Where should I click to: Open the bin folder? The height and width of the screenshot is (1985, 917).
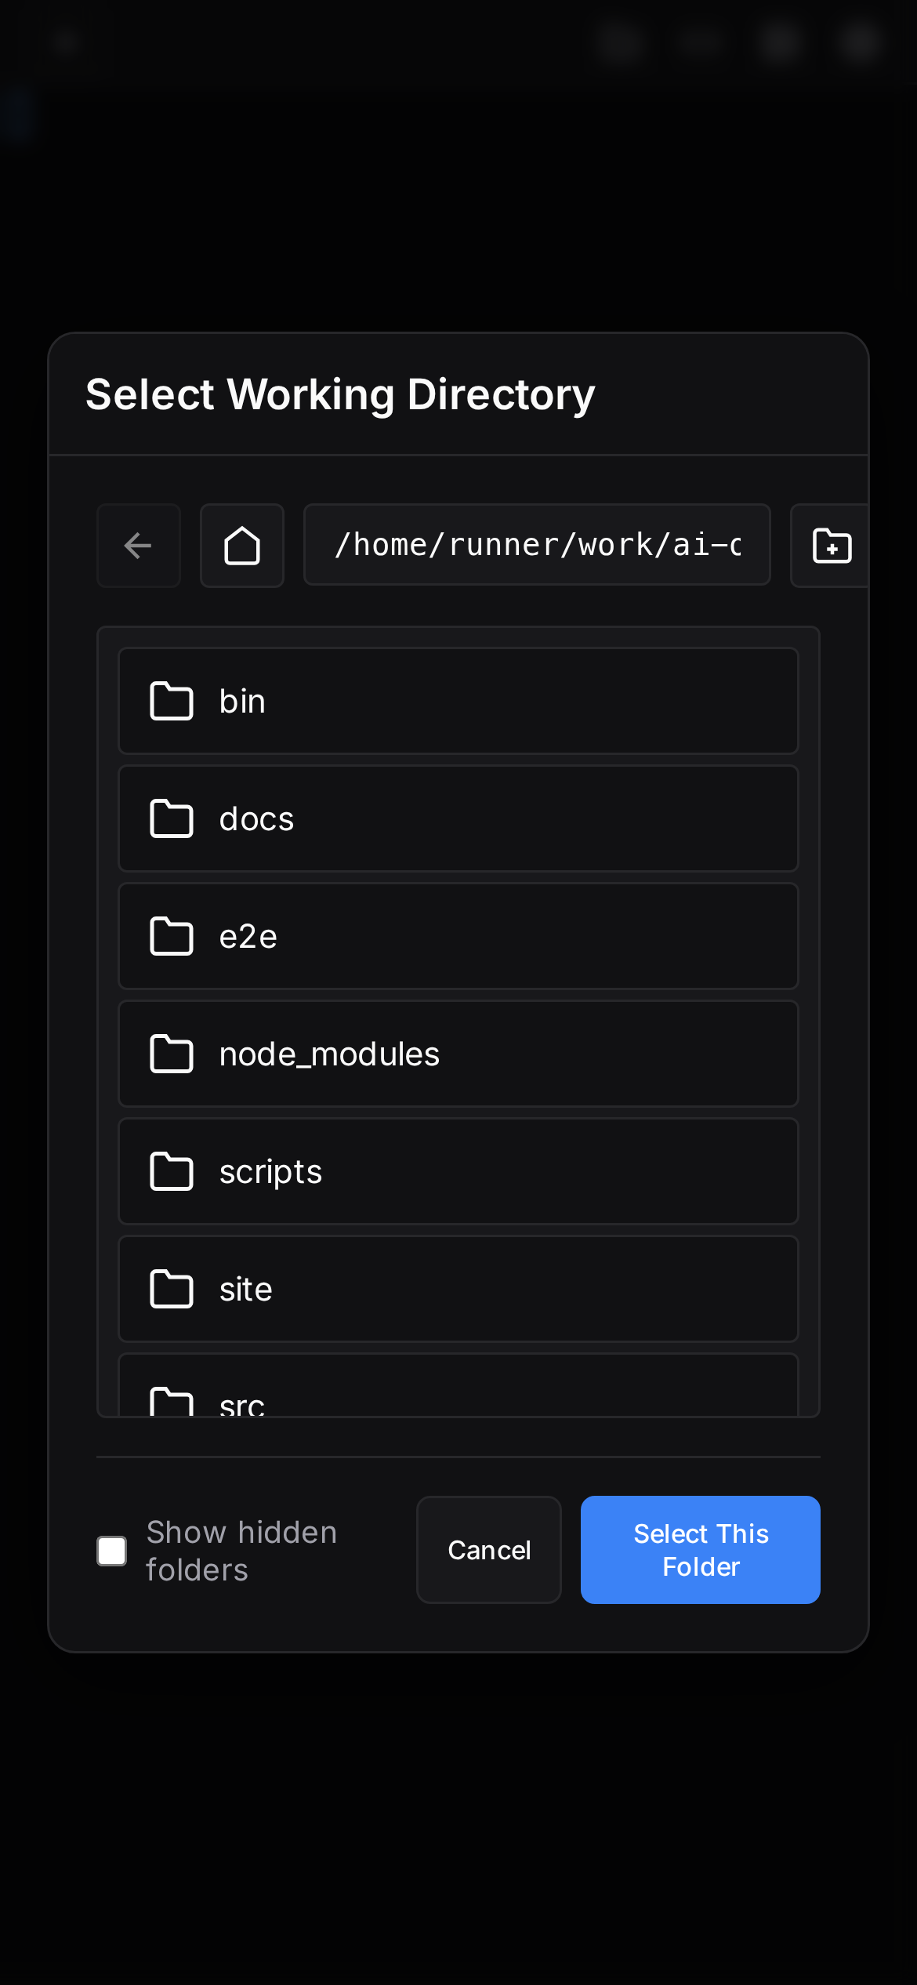(457, 701)
